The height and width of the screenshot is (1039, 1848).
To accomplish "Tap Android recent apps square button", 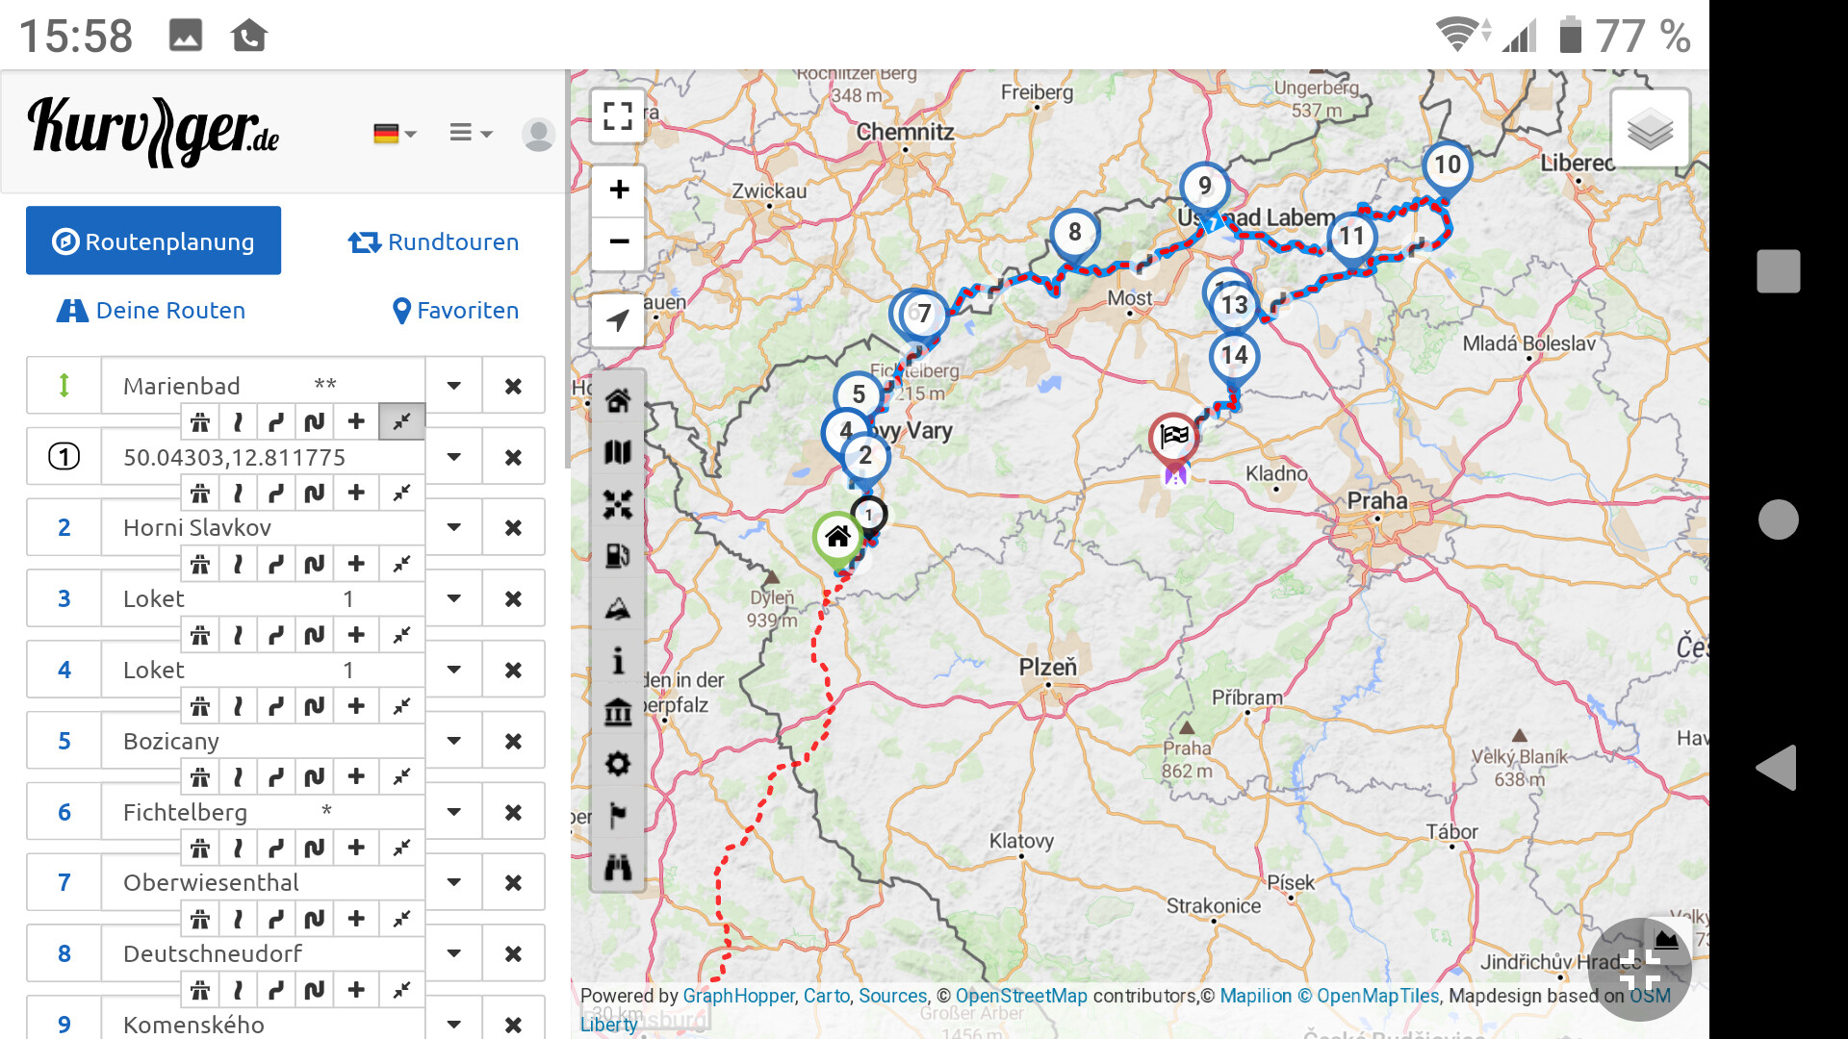I will pyautogui.click(x=1778, y=270).
